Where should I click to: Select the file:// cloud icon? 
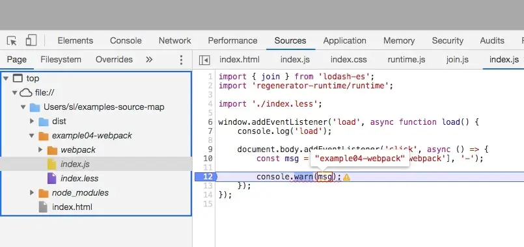tap(26, 93)
